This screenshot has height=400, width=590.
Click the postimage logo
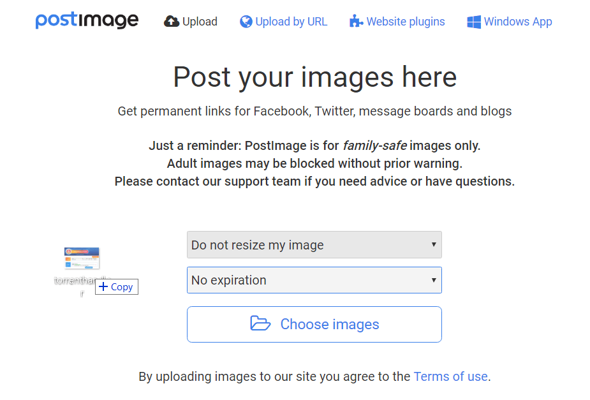pos(87,20)
